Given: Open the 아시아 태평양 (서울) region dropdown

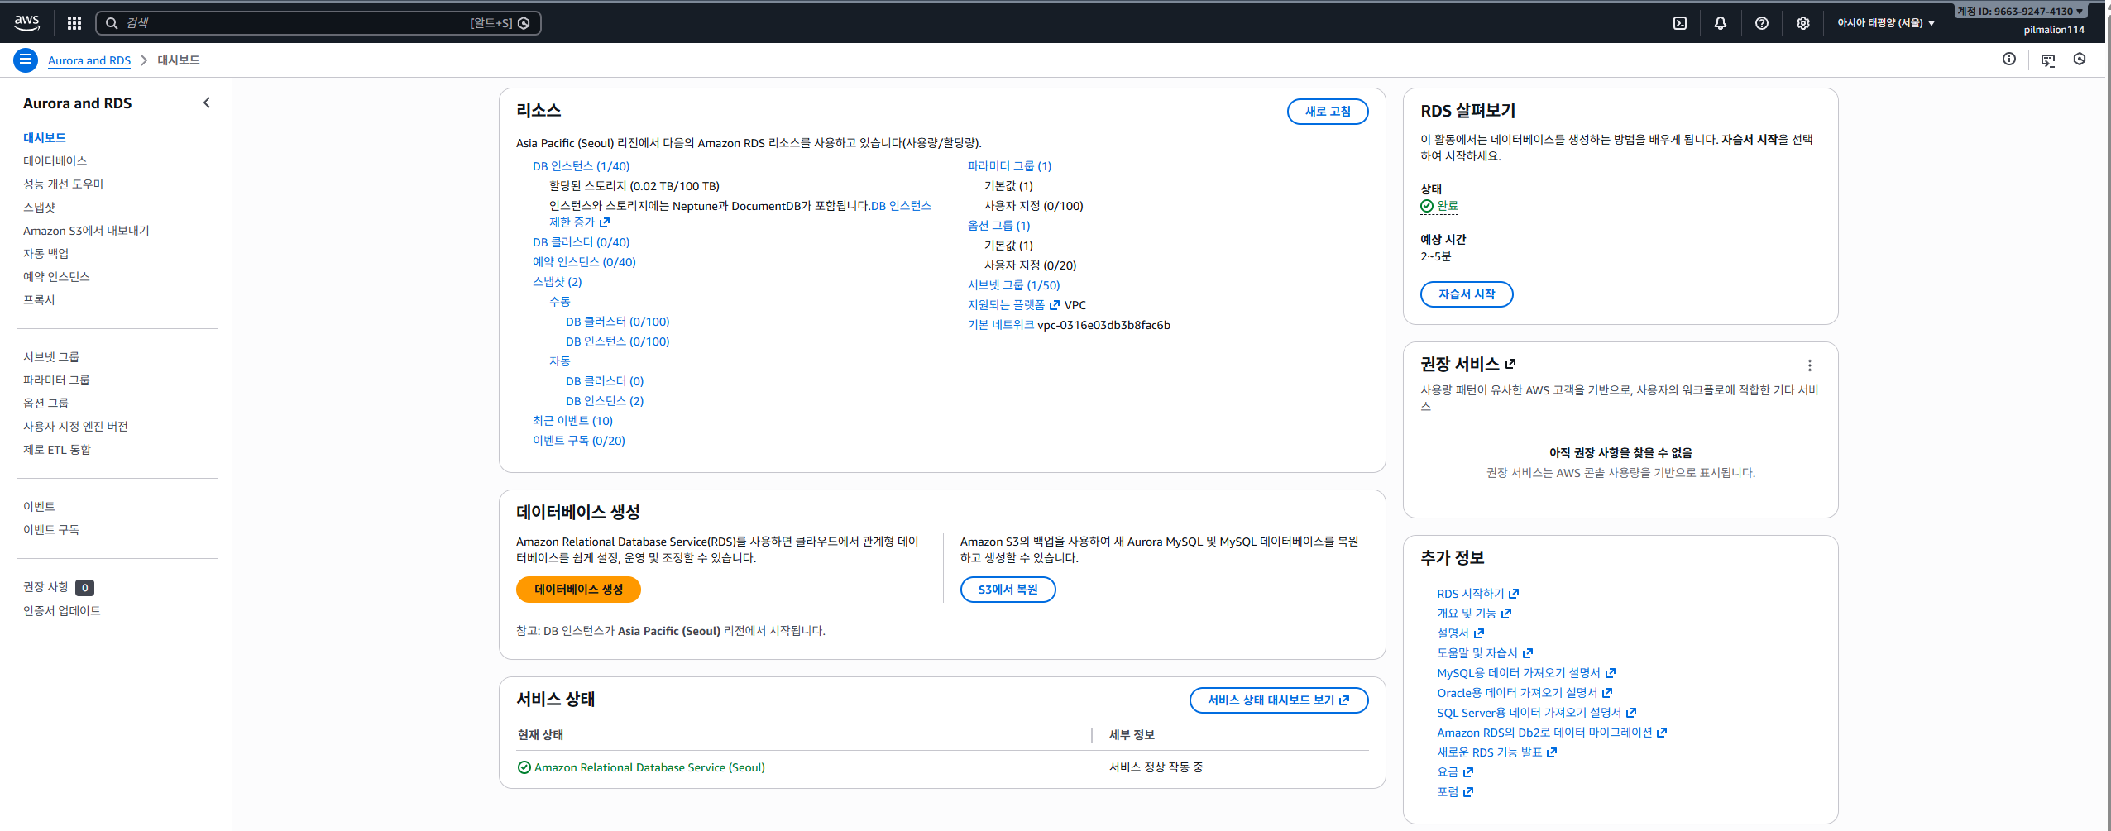Looking at the screenshot, I should coord(1886,23).
